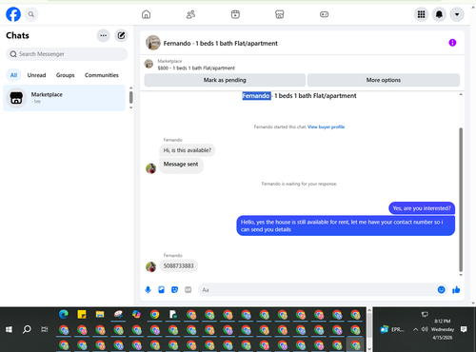This screenshot has width=476, height=352.
Task: Send a thumbs-up like
Action: click(x=456, y=289)
